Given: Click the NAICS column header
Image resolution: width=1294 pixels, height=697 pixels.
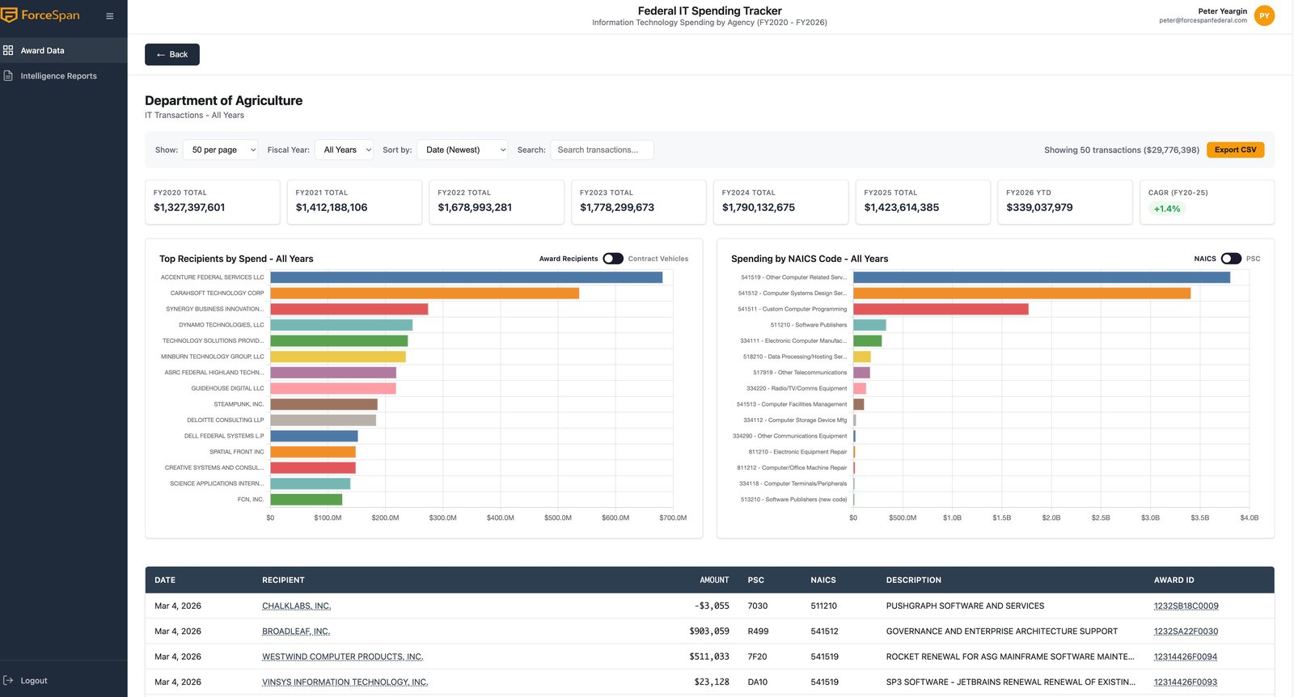Looking at the screenshot, I should tap(823, 581).
